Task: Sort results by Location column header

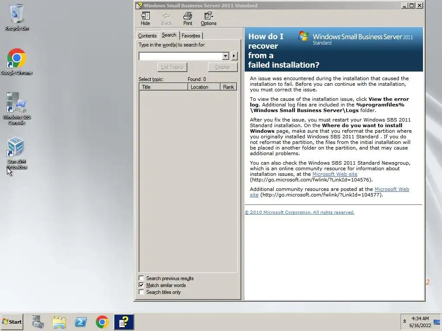Action: point(204,87)
